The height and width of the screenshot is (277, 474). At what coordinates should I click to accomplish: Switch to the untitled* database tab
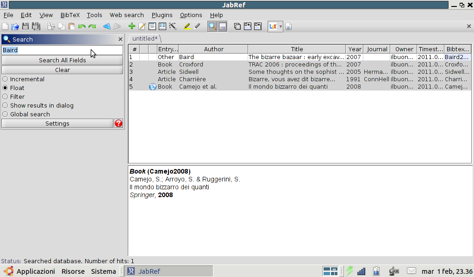[145, 39]
